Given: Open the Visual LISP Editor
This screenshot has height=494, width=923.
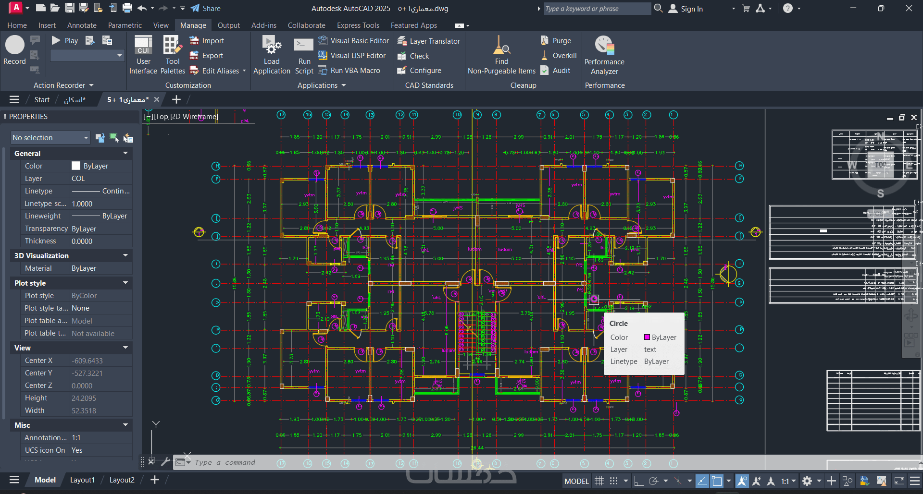Looking at the screenshot, I should [x=352, y=56].
